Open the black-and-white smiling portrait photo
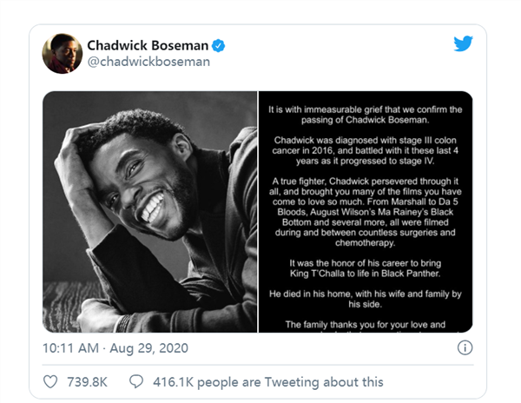This screenshot has height=403, width=521. [149, 212]
